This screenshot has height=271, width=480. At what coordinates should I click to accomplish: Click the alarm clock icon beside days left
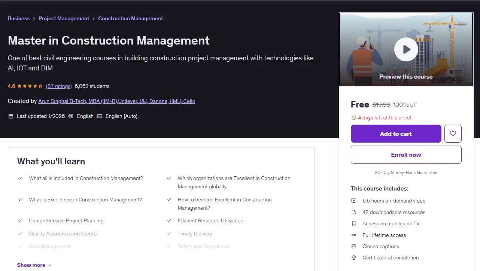point(353,118)
